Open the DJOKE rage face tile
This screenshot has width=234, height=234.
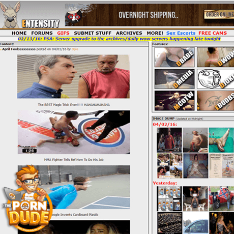tap(216, 79)
